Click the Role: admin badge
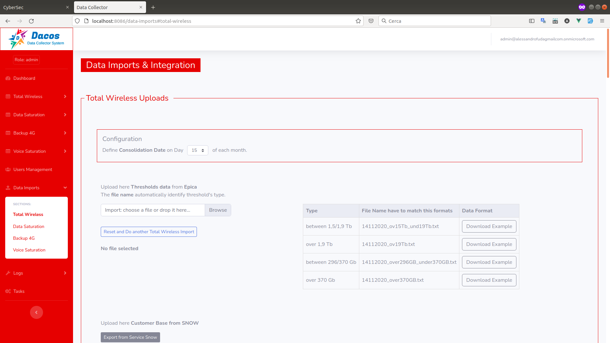The image size is (610, 343). tap(26, 60)
